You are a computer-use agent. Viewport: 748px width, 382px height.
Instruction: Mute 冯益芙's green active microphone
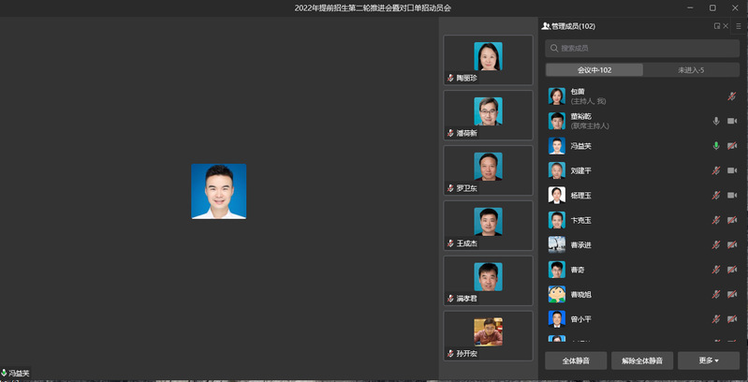[716, 145]
